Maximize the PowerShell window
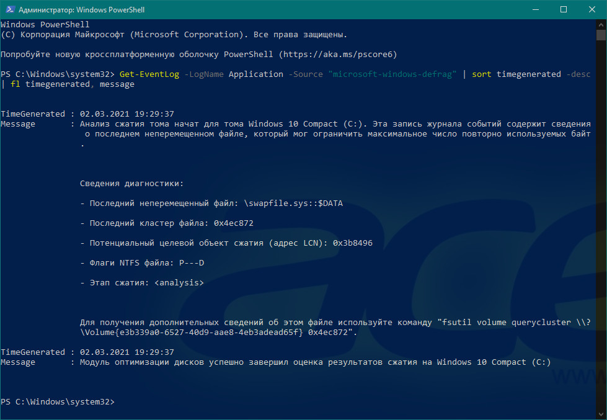Viewport: 607px width, 420px height. pyautogui.click(x=563, y=9)
